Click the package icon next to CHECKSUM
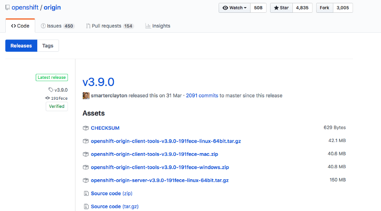This screenshot has width=381, height=211. pos(86,128)
